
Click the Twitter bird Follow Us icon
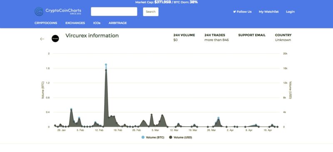point(234,12)
